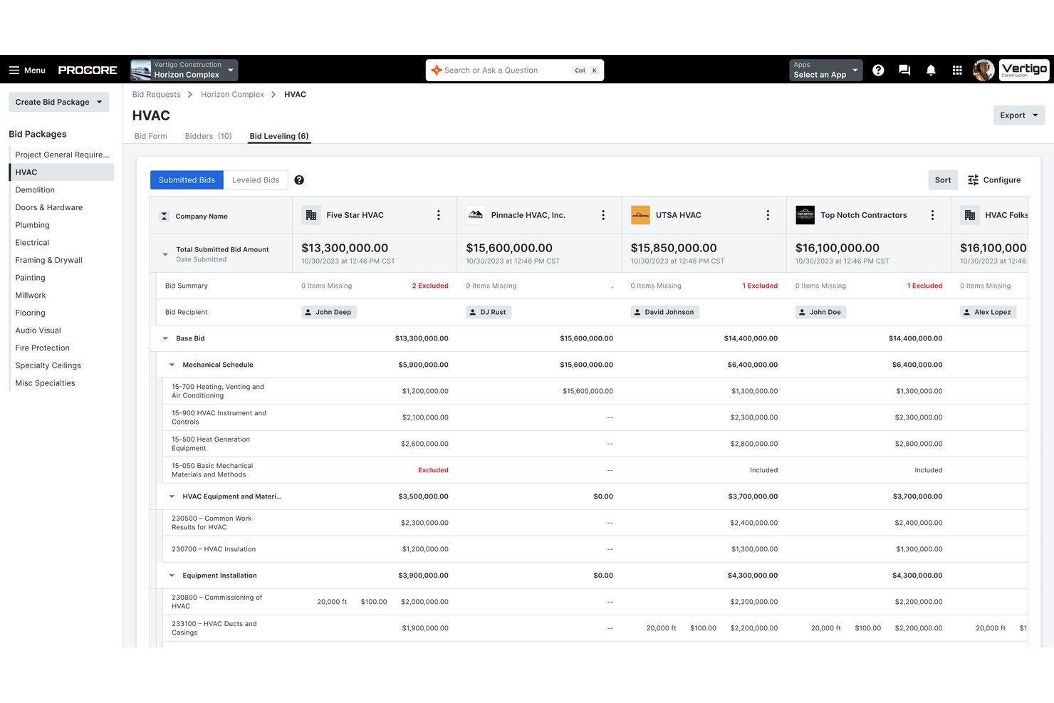Collapse the Total Submitted Bid Amount row
Image resolution: width=1054 pixels, height=703 pixels.
(x=165, y=254)
